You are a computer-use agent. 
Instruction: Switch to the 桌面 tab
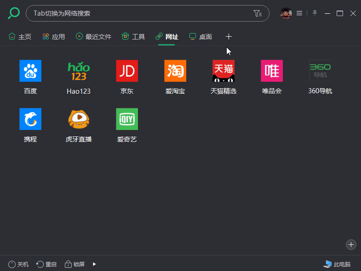point(201,37)
